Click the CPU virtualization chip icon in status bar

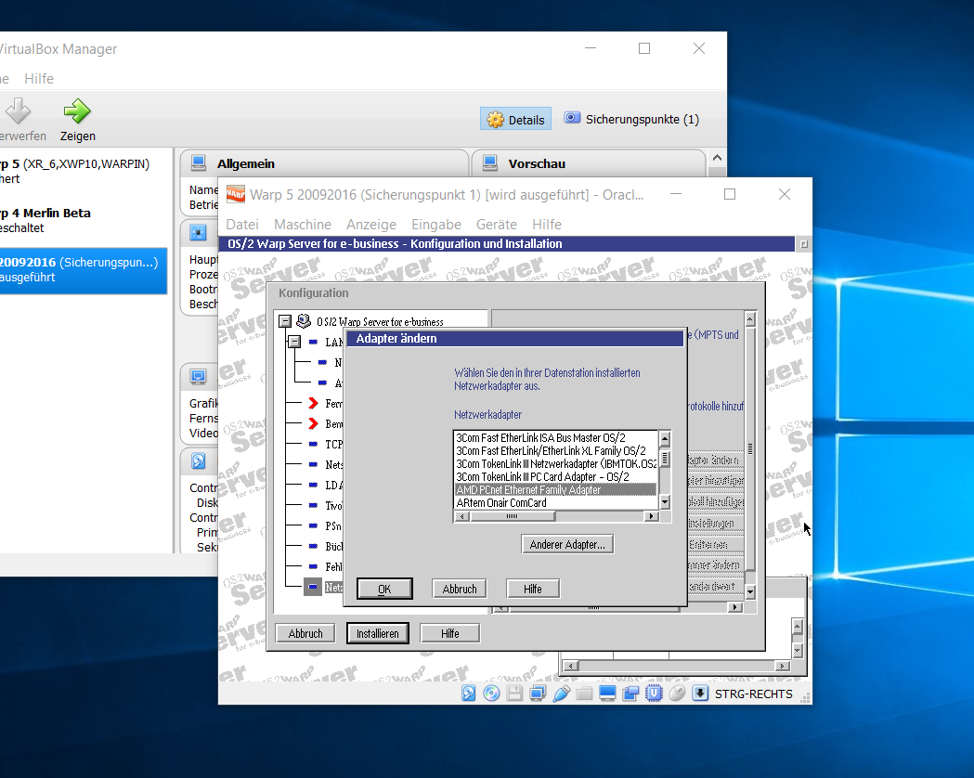coord(654,693)
